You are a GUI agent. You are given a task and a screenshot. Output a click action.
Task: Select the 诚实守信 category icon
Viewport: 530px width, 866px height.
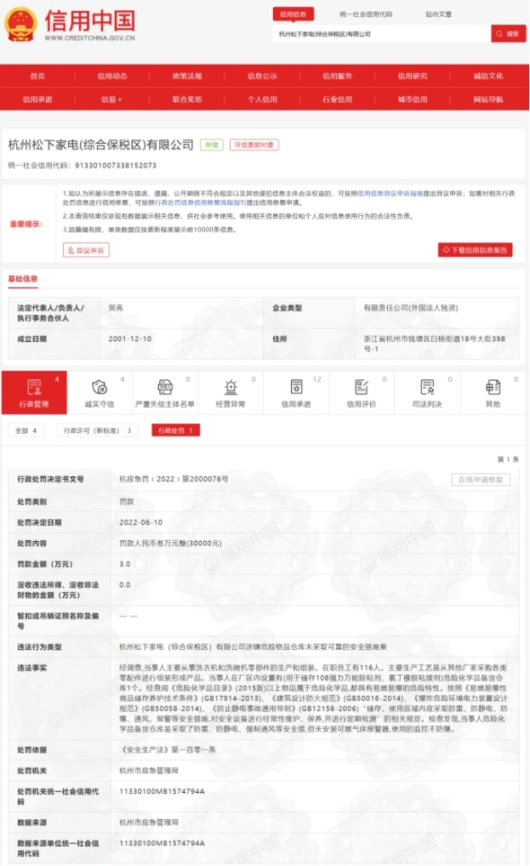(100, 393)
